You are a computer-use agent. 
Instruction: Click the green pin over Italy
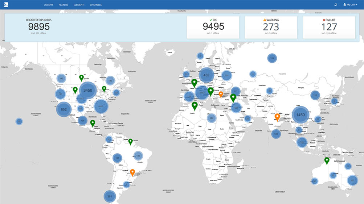pyautogui.click(x=210, y=92)
